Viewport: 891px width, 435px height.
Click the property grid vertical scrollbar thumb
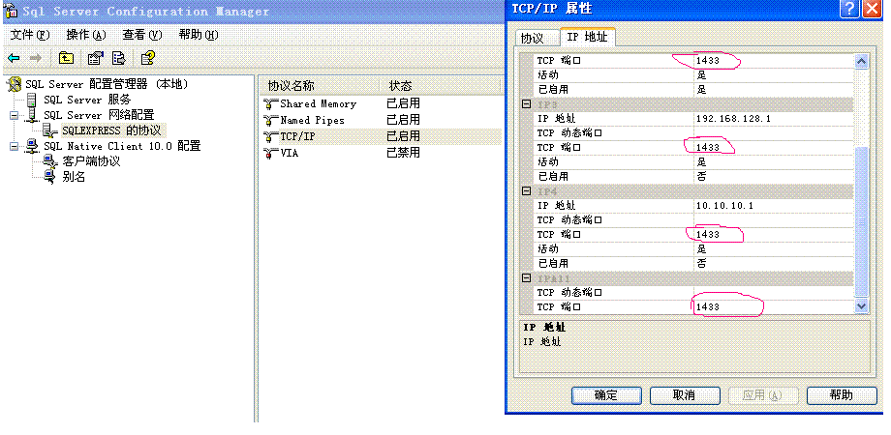[x=861, y=221]
